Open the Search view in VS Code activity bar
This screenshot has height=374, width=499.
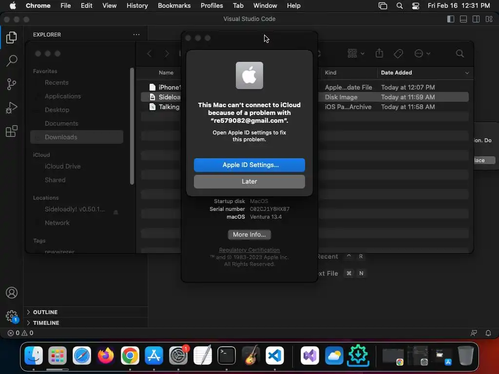[x=12, y=60]
